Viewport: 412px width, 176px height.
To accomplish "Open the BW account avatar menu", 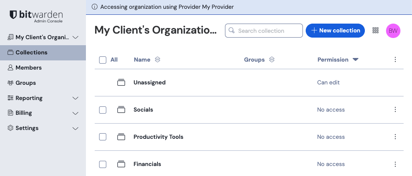I will (393, 31).
